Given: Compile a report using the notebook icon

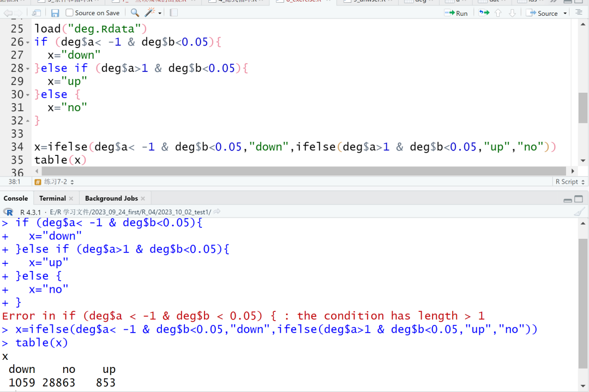Looking at the screenshot, I should click(173, 13).
